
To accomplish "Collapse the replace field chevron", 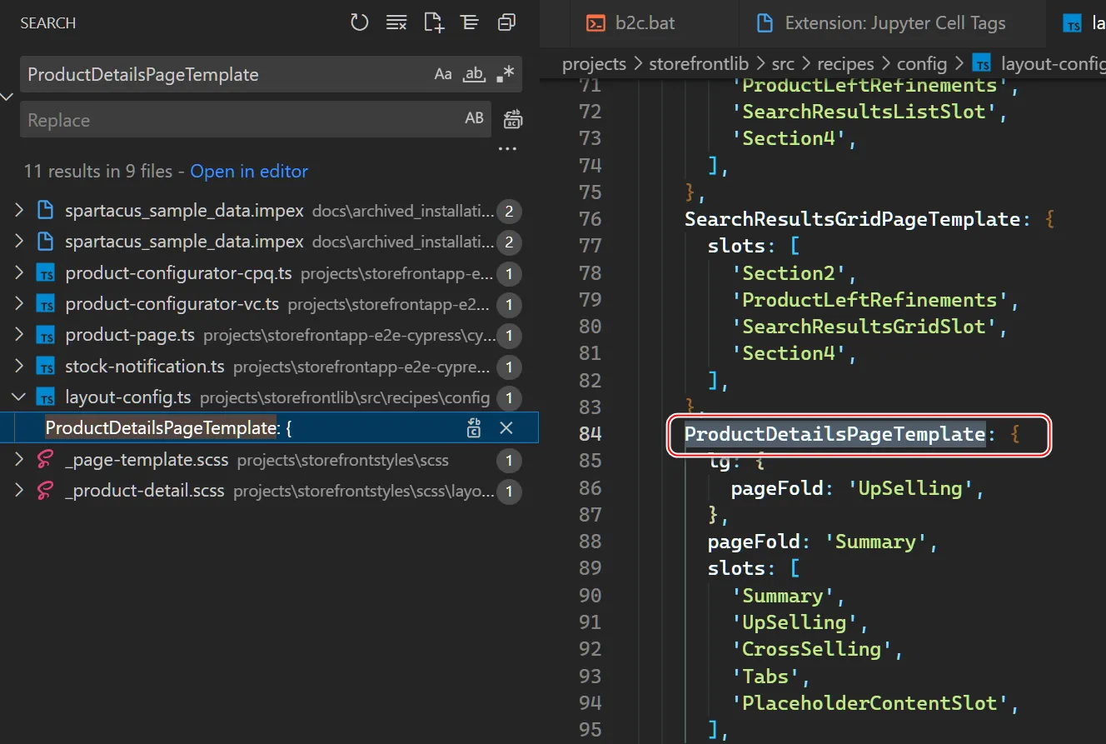I will pos(7,97).
